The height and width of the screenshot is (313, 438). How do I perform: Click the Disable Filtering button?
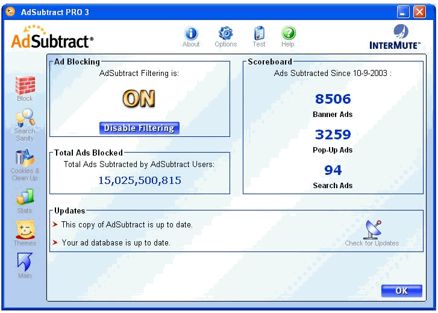[139, 128]
